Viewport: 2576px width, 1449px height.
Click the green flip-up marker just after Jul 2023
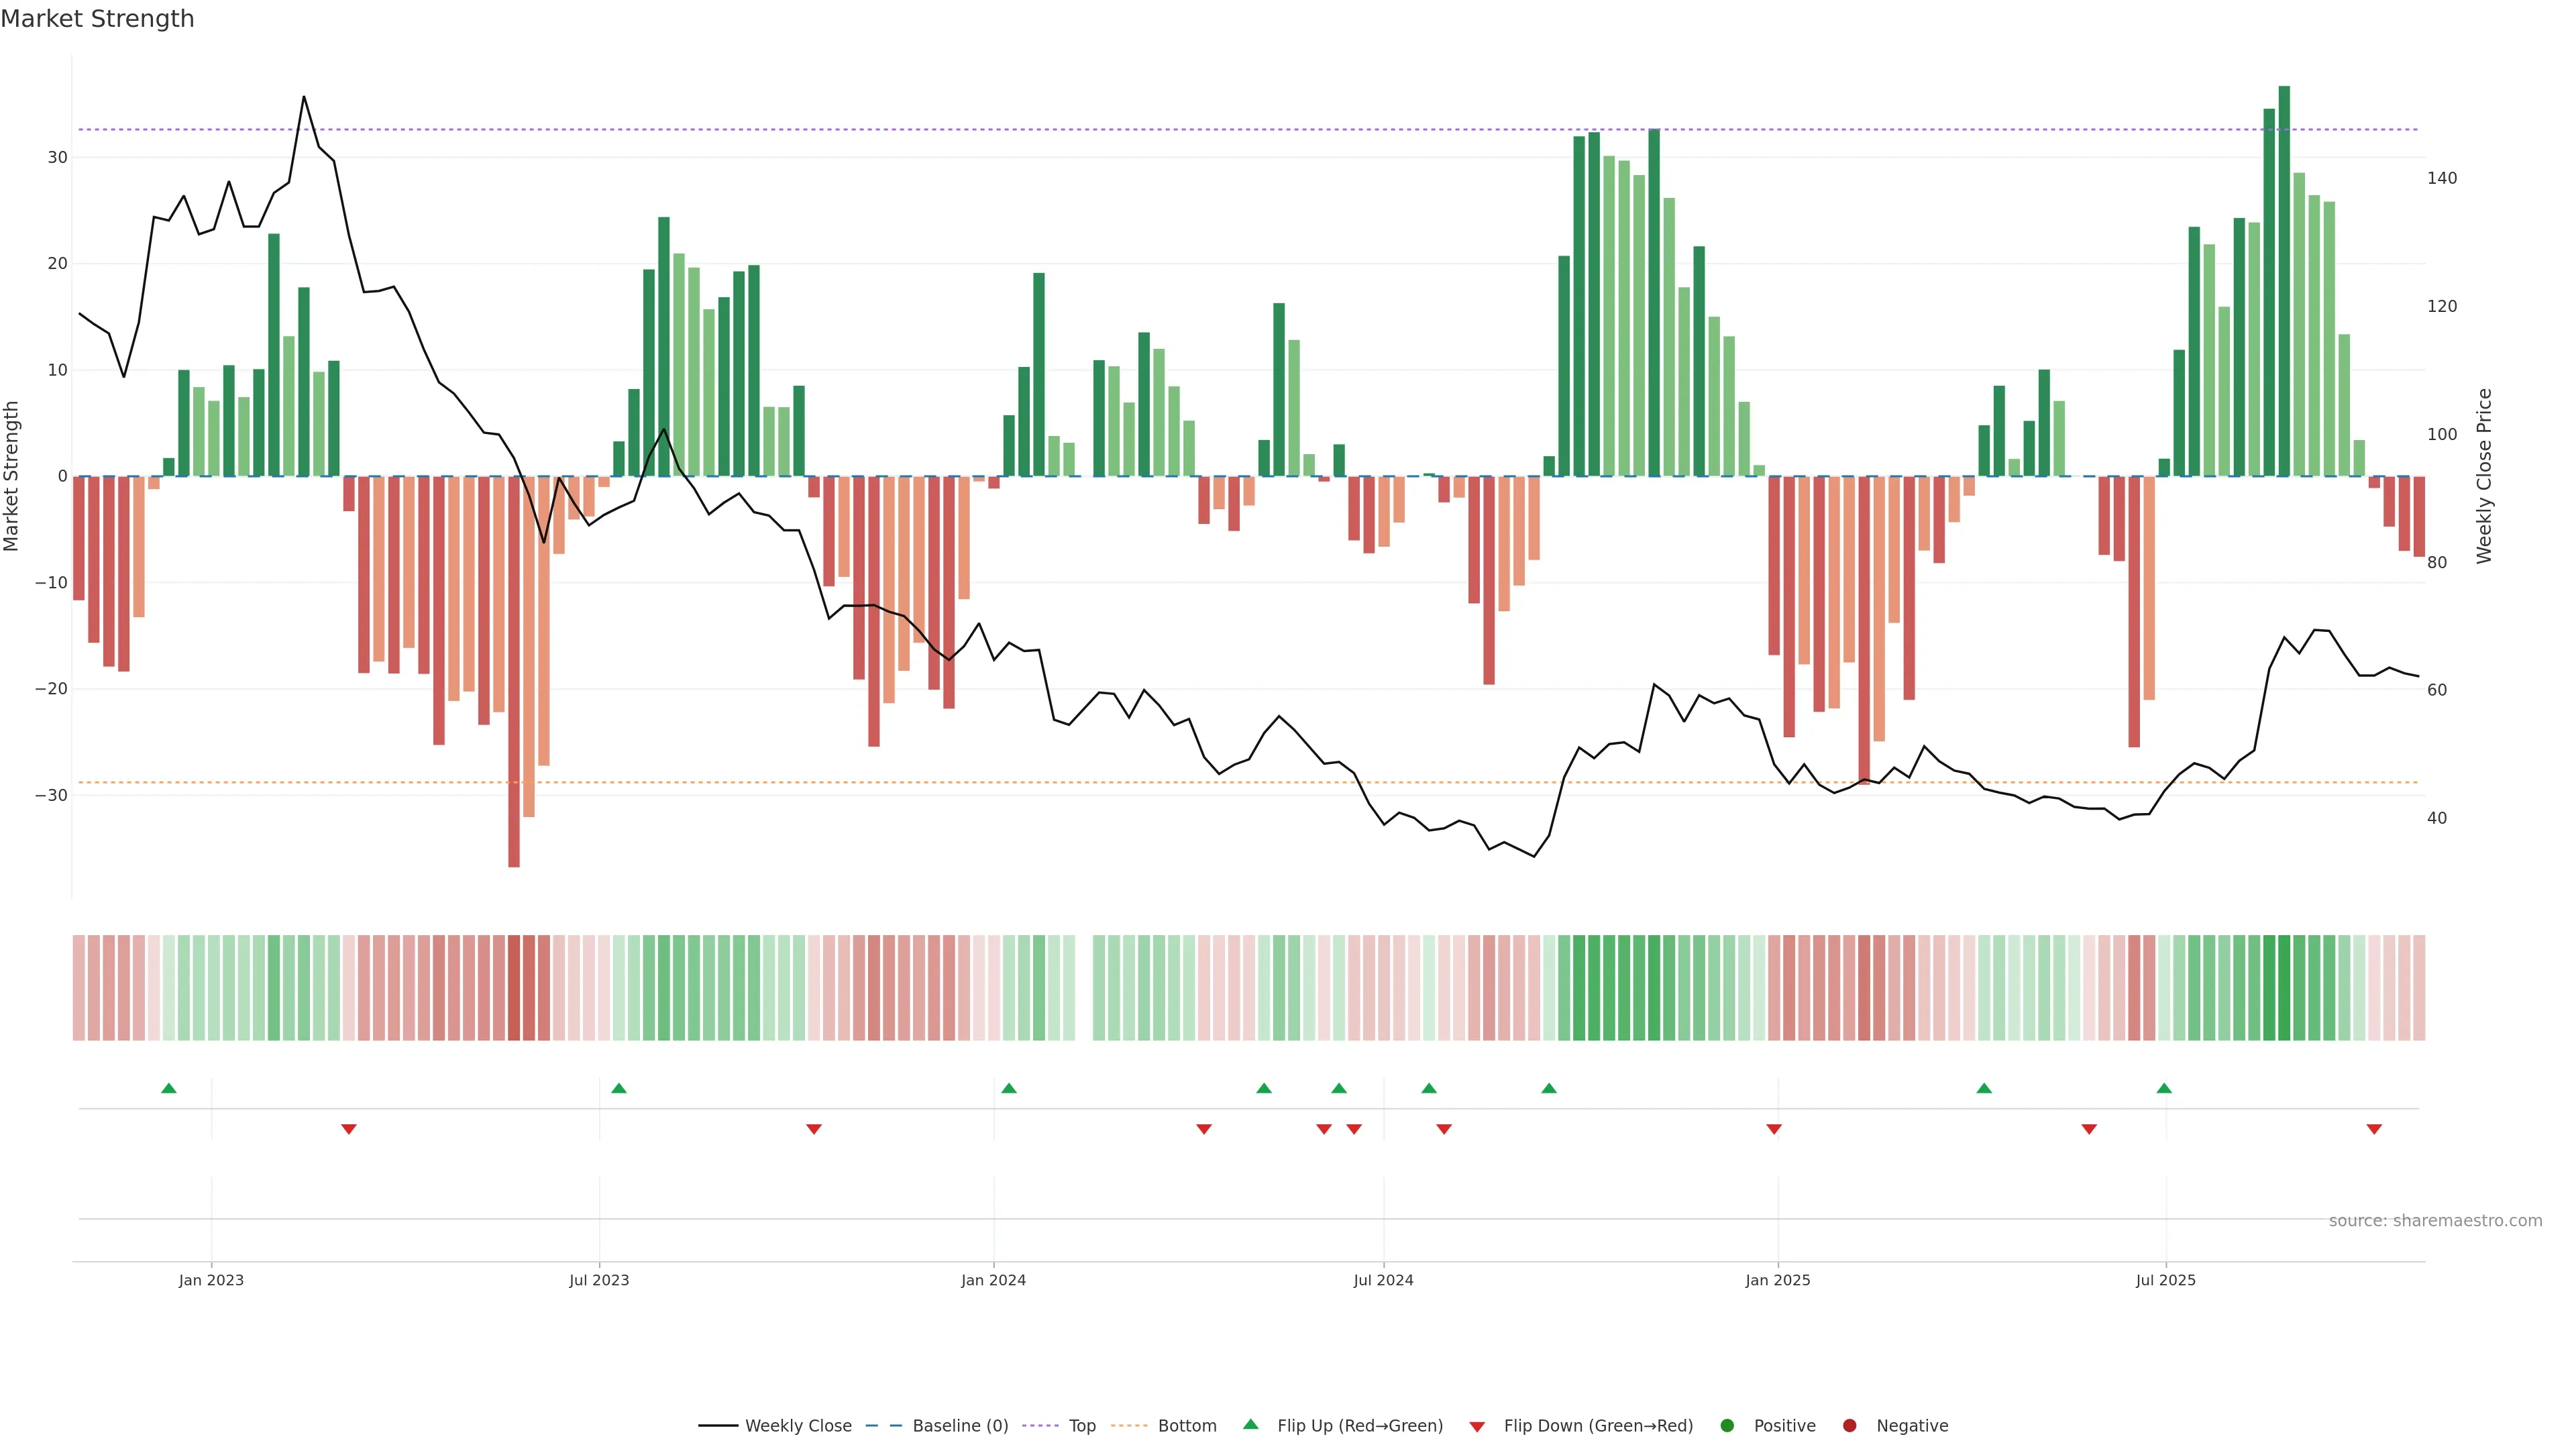(619, 1088)
